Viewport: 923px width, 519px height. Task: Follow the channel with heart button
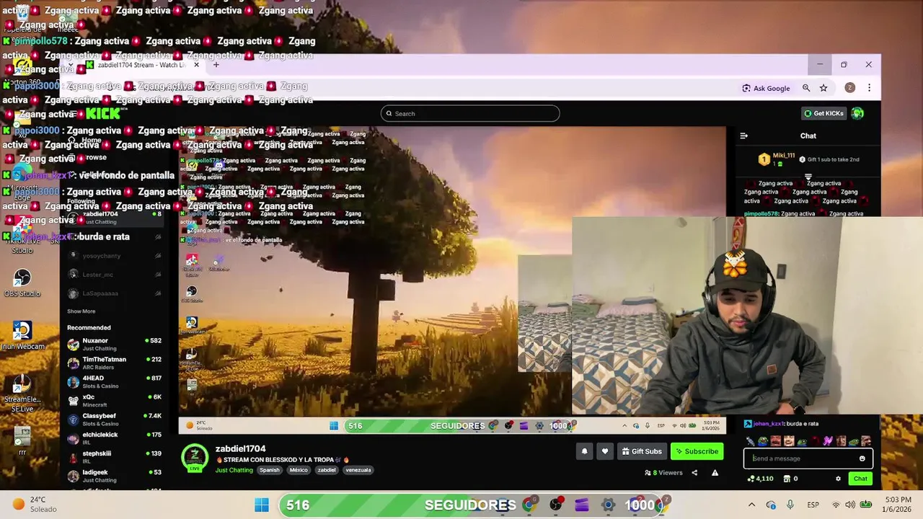coord(605,451)
